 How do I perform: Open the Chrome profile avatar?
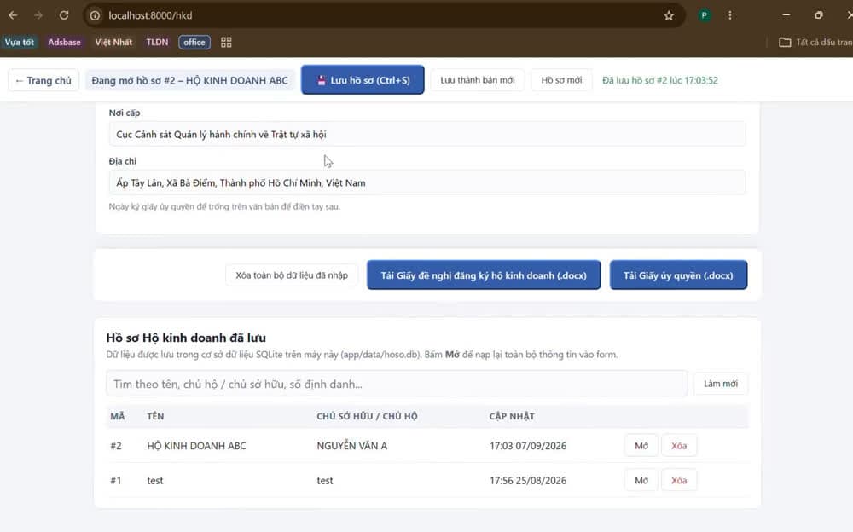704,15
